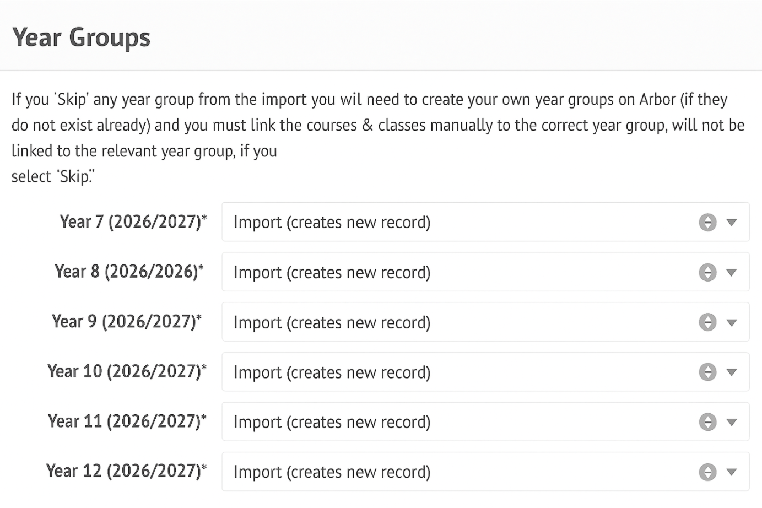Open the Year 10 dropdown triangle
Viewport: 762px width, 508px height.
[x=732, y=372]
